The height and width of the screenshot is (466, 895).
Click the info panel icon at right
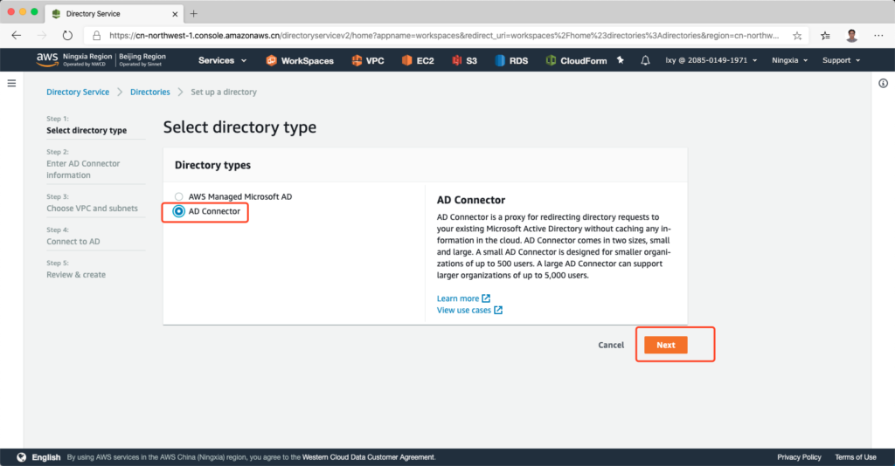click(x=883, y=83)
